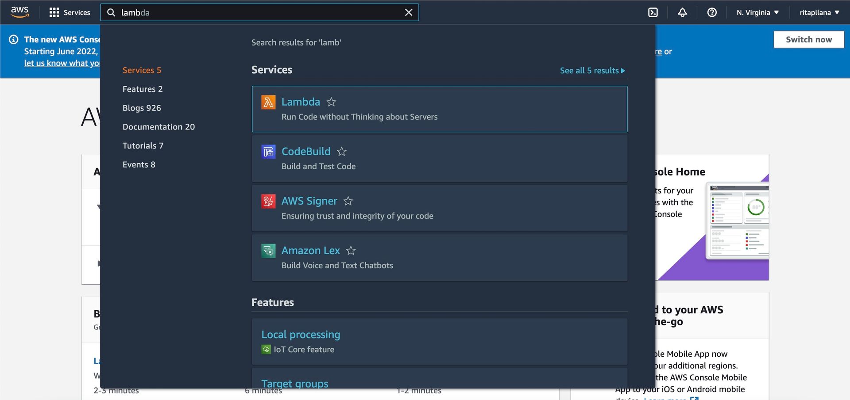Open the CodeBuild service link
This screenshot has width=850, height=400.
(306, 151)
